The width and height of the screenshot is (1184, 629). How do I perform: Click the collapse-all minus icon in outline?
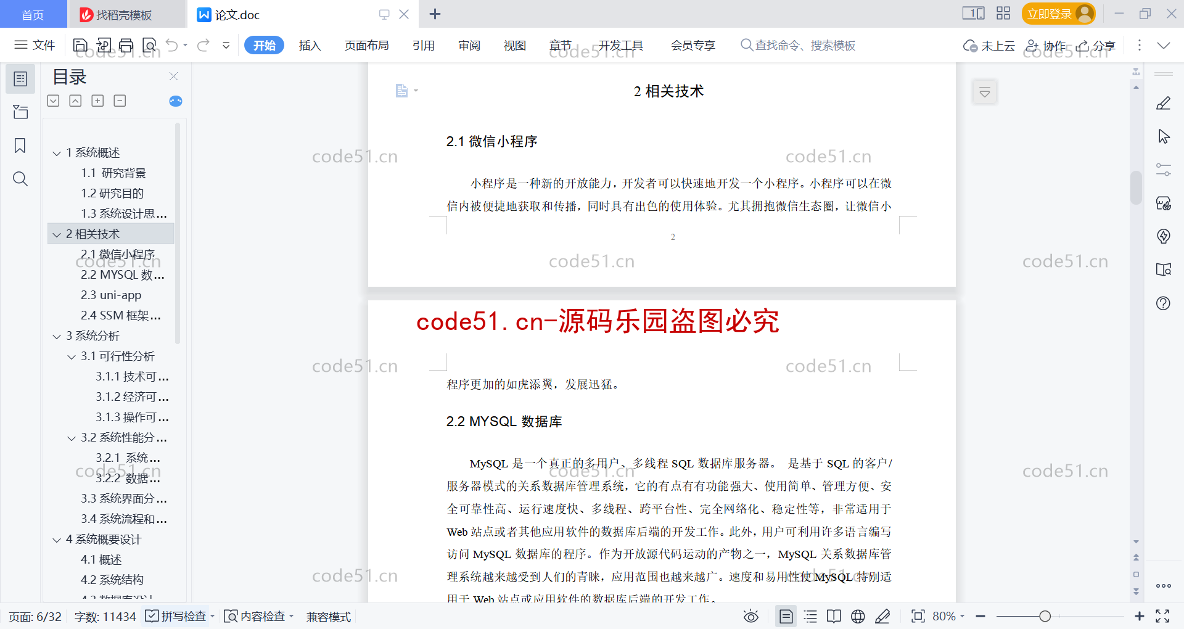click(x=120, y=101)
